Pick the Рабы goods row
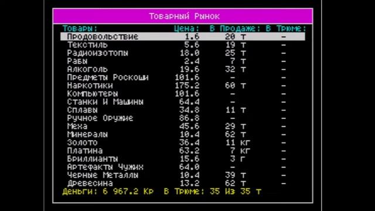Screen dimensions: 375x211 click(x=183, y=61)
